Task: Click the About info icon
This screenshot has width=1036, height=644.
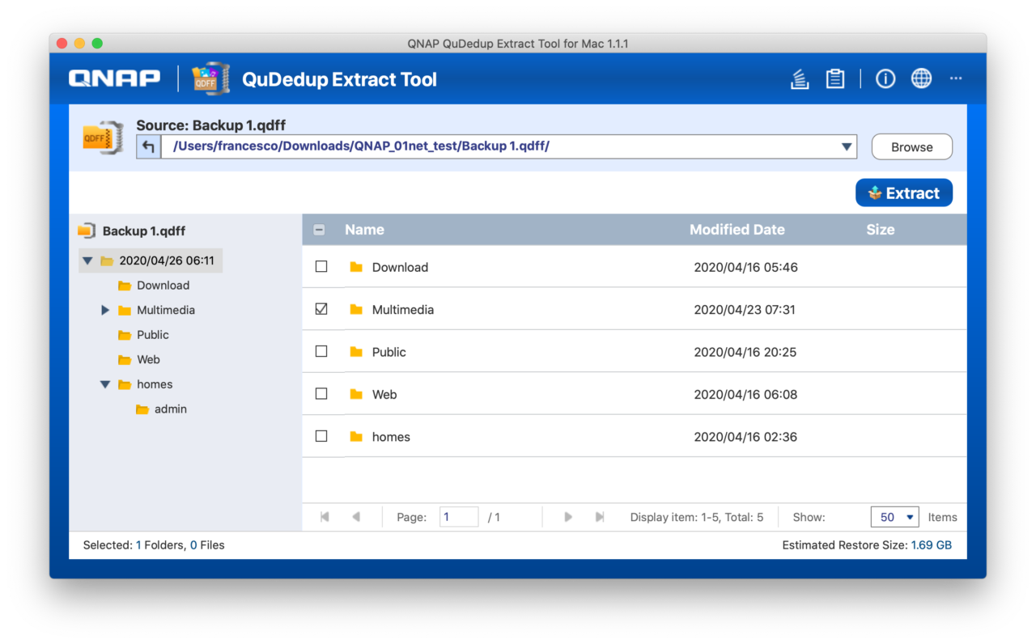Action: [x=885, y=78]
